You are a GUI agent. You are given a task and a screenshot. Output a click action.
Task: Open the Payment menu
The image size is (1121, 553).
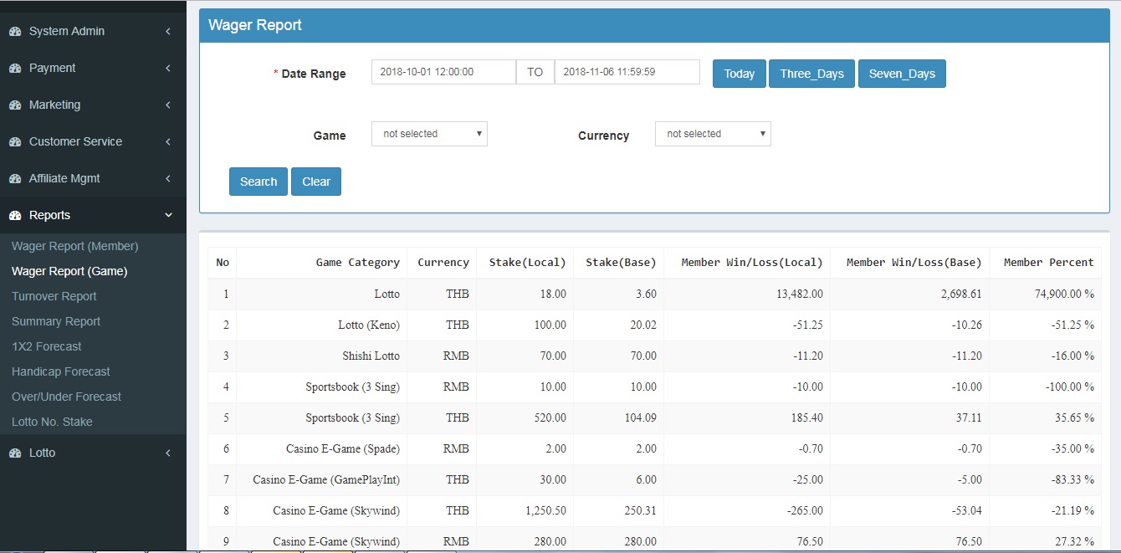(x=93, y=68)
